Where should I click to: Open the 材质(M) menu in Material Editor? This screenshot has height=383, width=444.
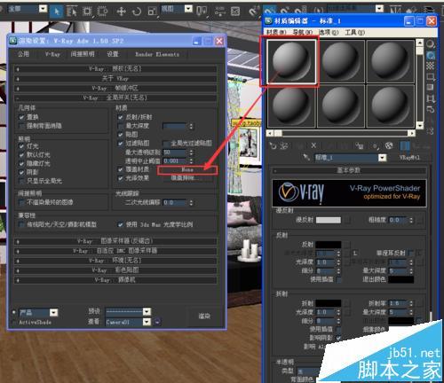click(276, 32)
